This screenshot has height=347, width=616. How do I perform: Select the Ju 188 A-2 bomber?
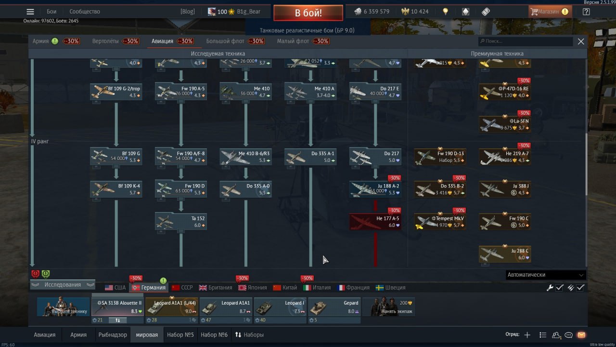(375, 189)
